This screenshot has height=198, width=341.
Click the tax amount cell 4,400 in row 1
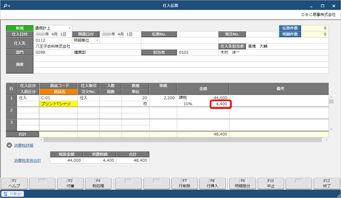221,104
